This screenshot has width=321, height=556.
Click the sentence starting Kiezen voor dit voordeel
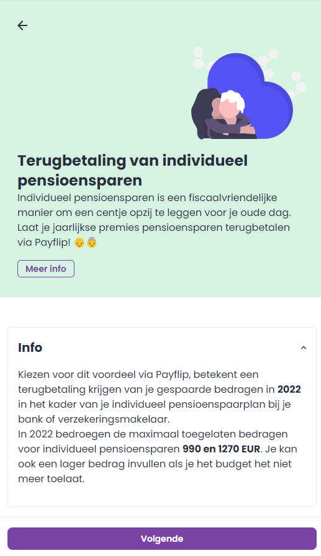pyautogui.click(x=160, y=397)
